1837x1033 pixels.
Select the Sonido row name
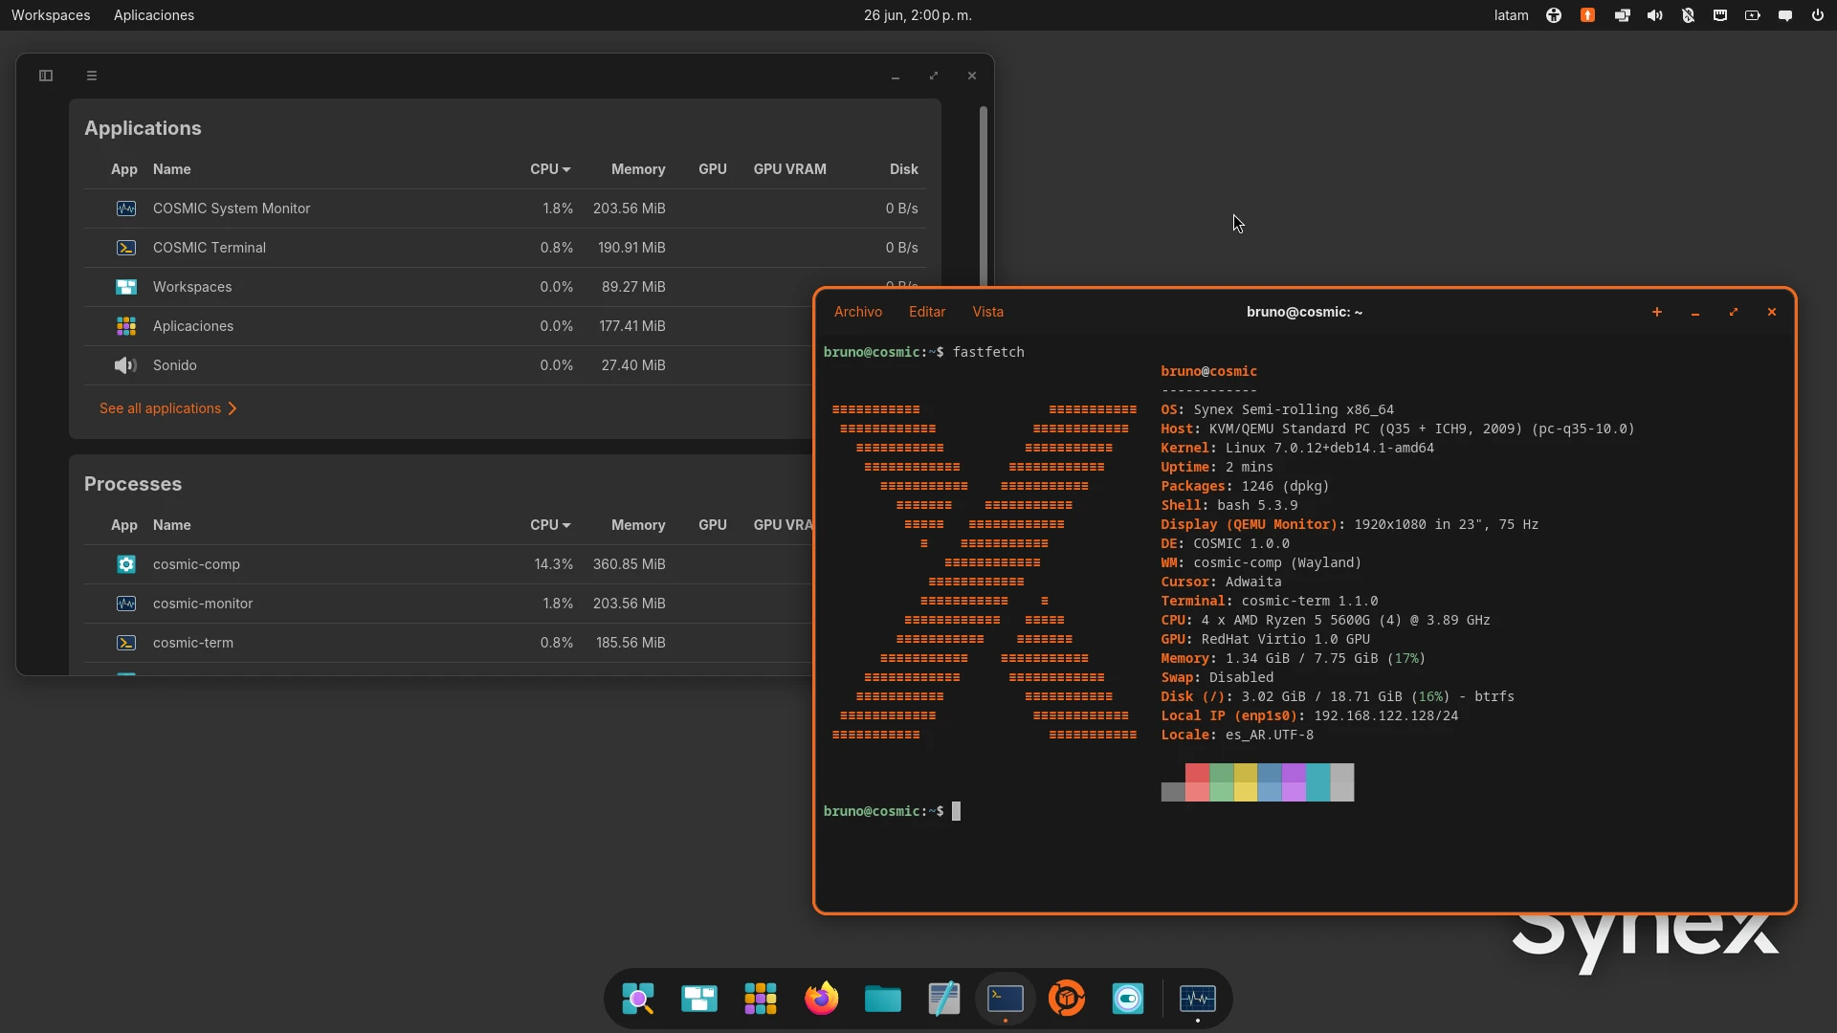175,365
